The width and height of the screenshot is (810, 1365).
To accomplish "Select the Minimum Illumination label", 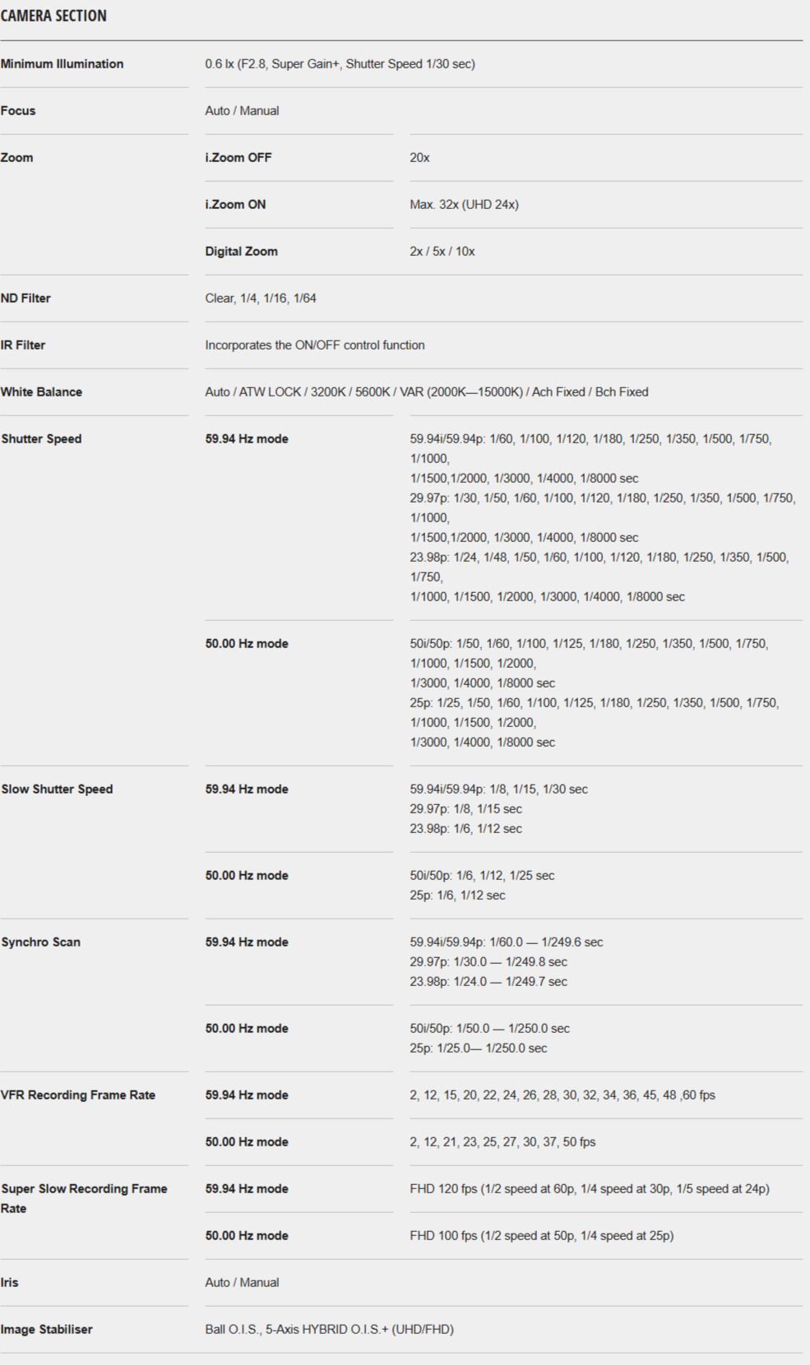I will click(x=62, y=64).
